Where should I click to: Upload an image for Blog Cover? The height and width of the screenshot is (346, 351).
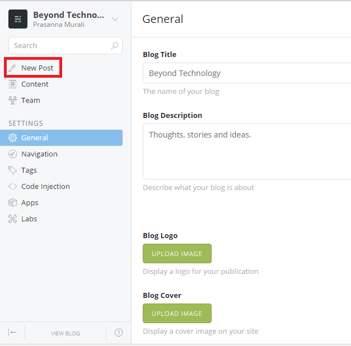coord(177,314)
